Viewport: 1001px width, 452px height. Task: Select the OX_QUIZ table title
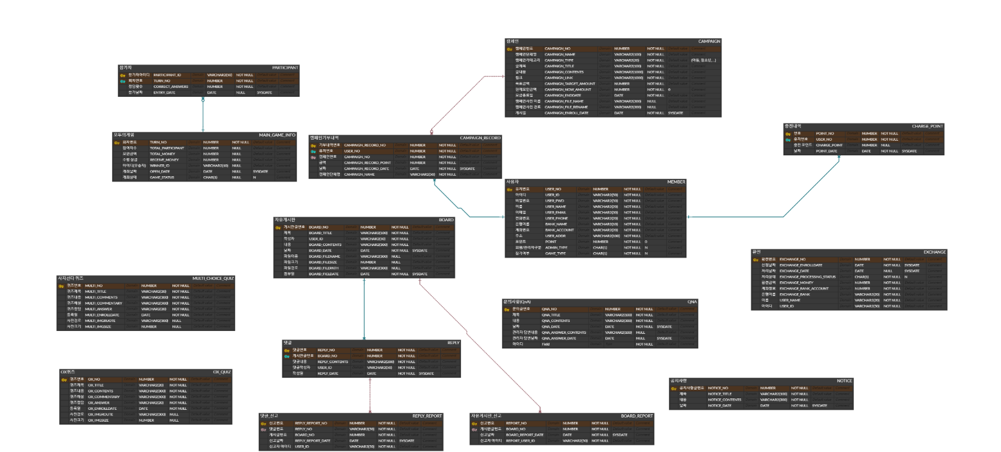coord(222,372)
